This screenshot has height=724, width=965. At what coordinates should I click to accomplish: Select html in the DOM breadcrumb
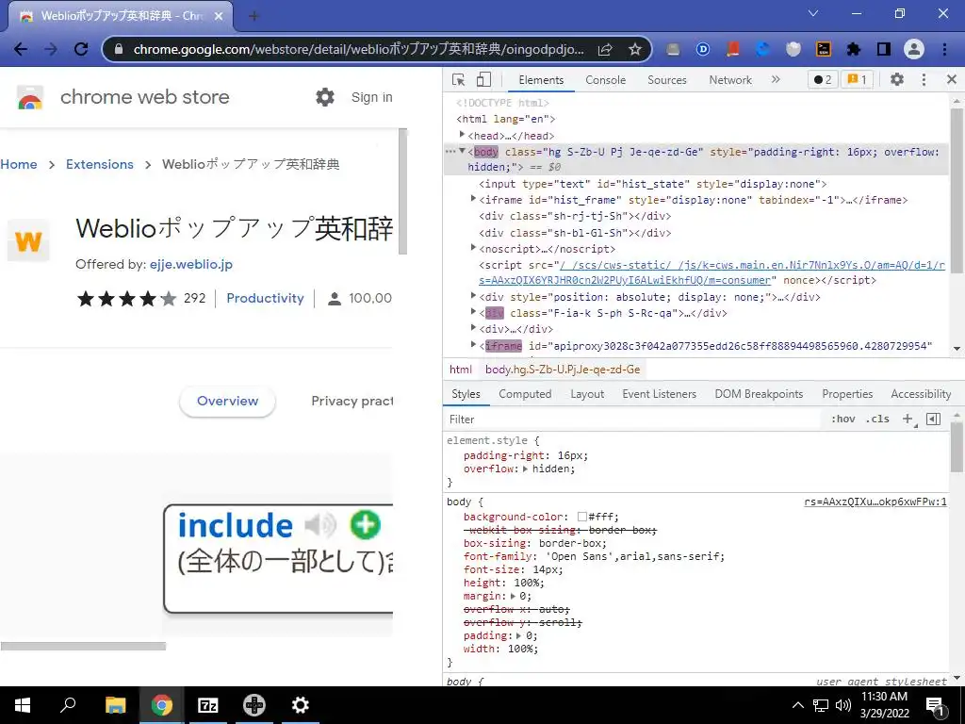pos(460,370)
